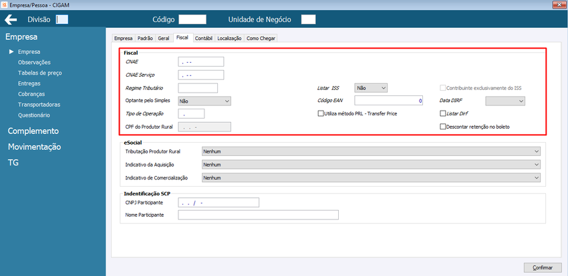Expand the Movimentação section
Screen dimensions: 568x276
click(x=34, y=147)
